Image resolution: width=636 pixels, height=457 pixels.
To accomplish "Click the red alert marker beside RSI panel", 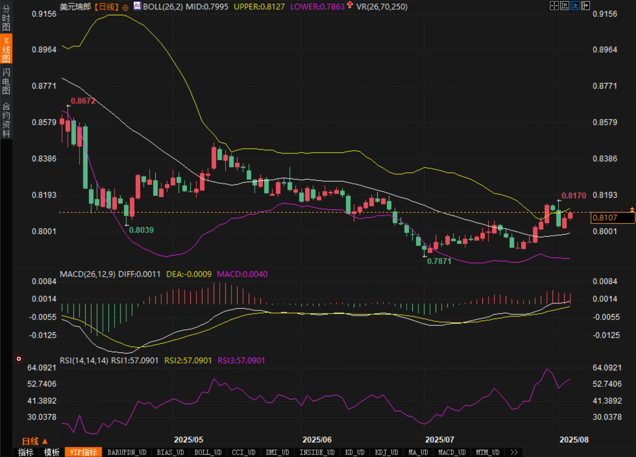I will [x=19, y=359].
